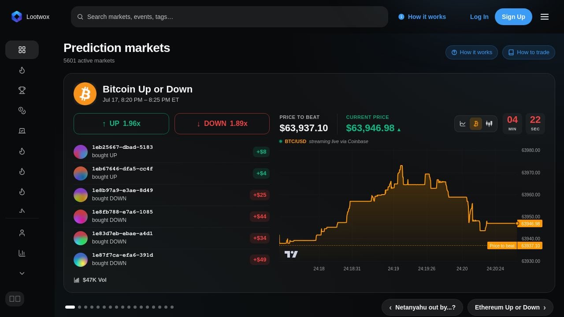Open the coins category in sidebar
Screen dimensions: 564x317
[x=22, y=111]
